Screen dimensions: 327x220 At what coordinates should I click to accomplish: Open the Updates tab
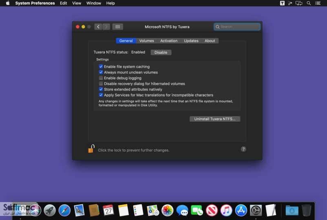191,41
